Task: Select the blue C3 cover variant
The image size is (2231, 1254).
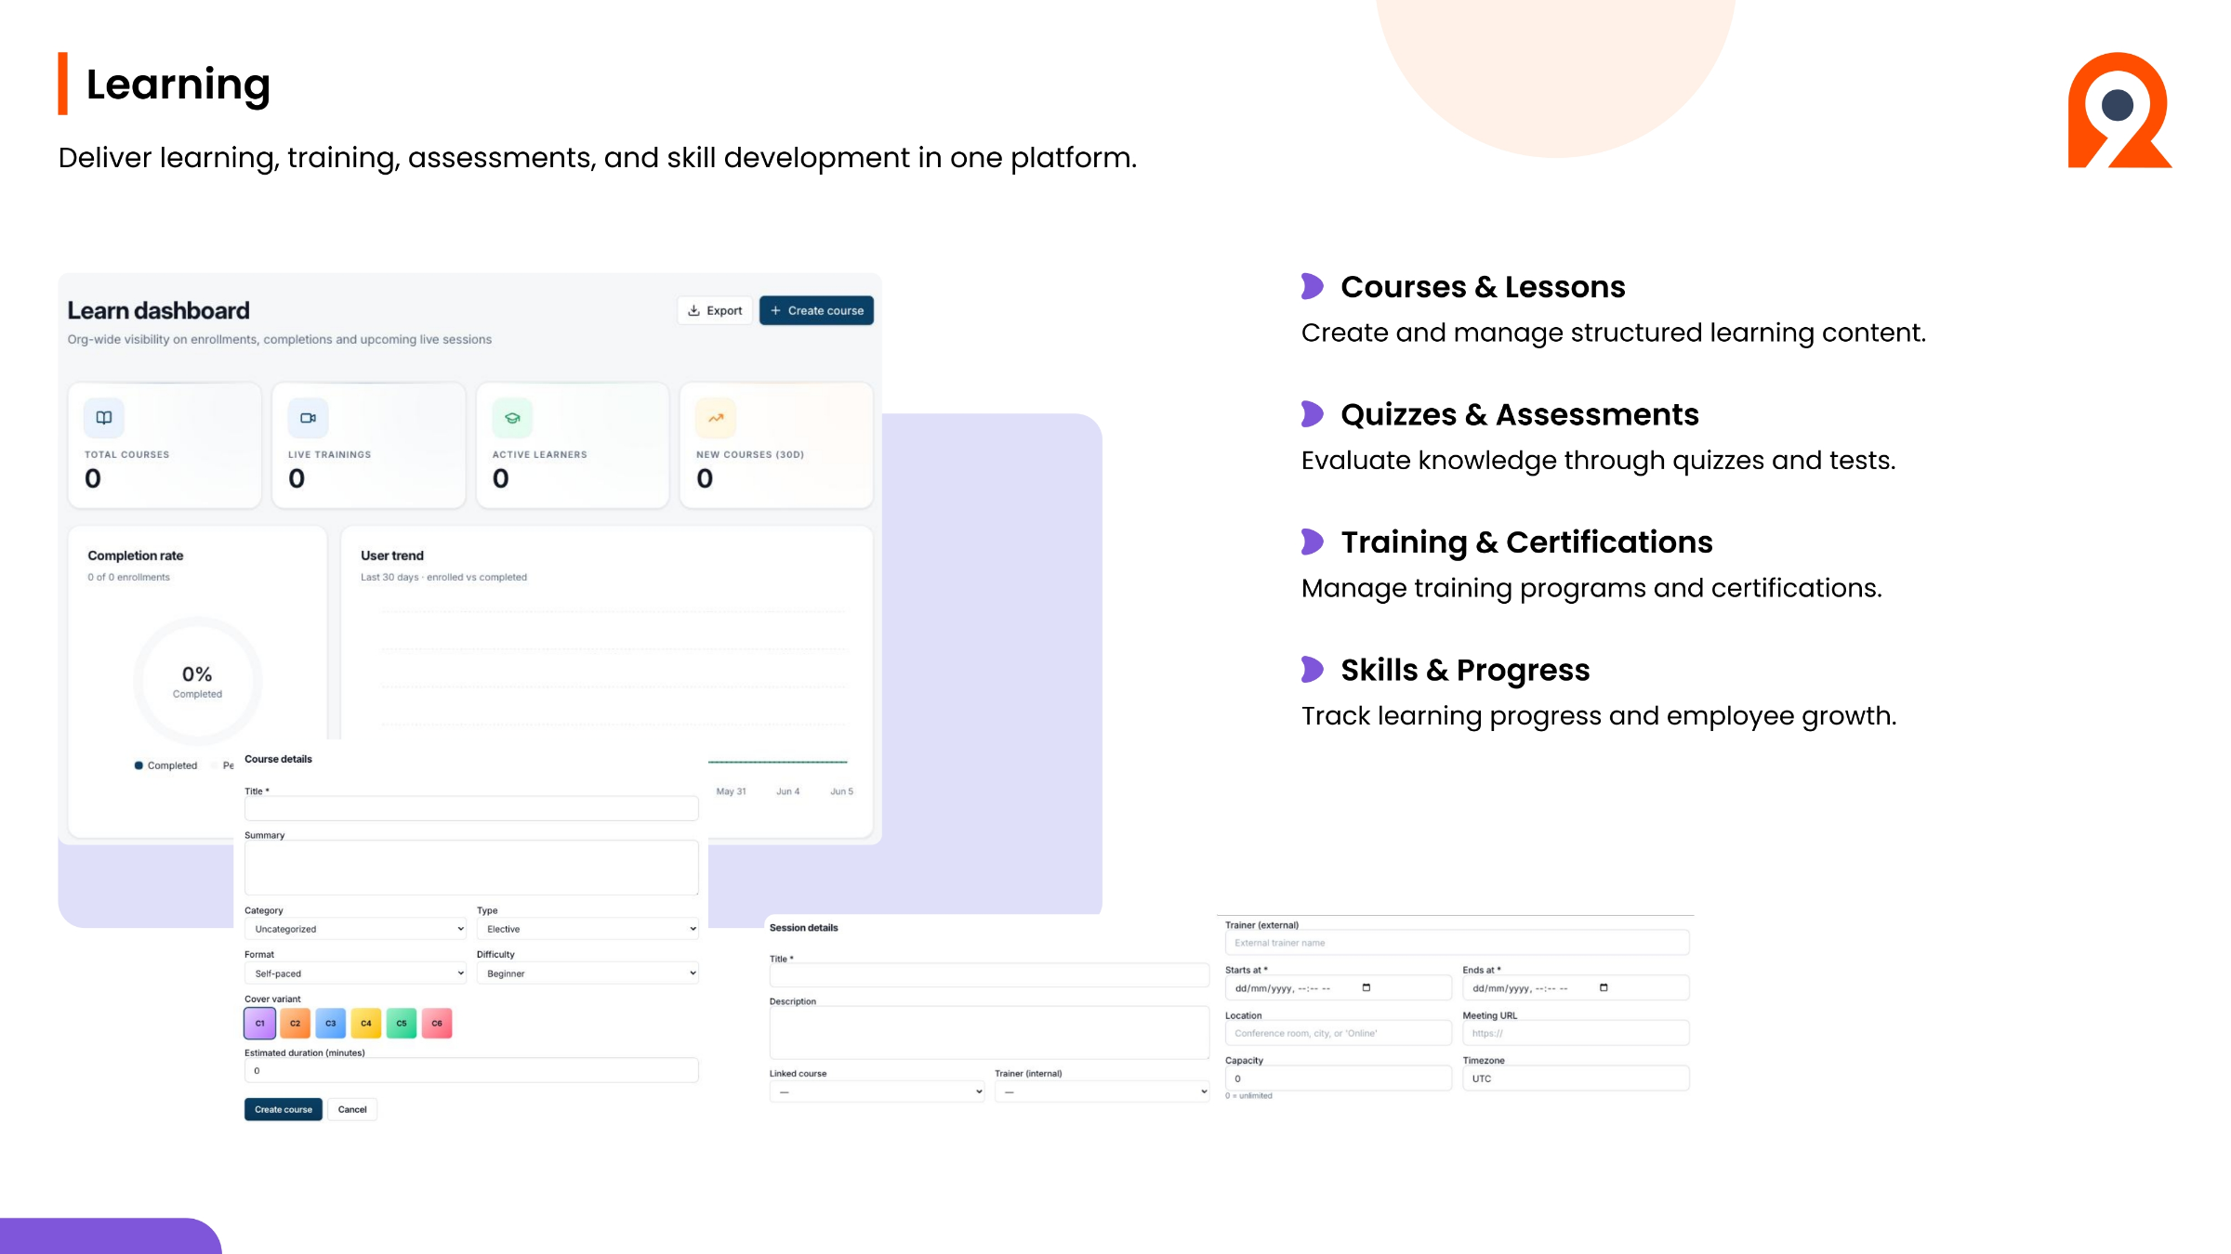Action: tap(331, 1024)
